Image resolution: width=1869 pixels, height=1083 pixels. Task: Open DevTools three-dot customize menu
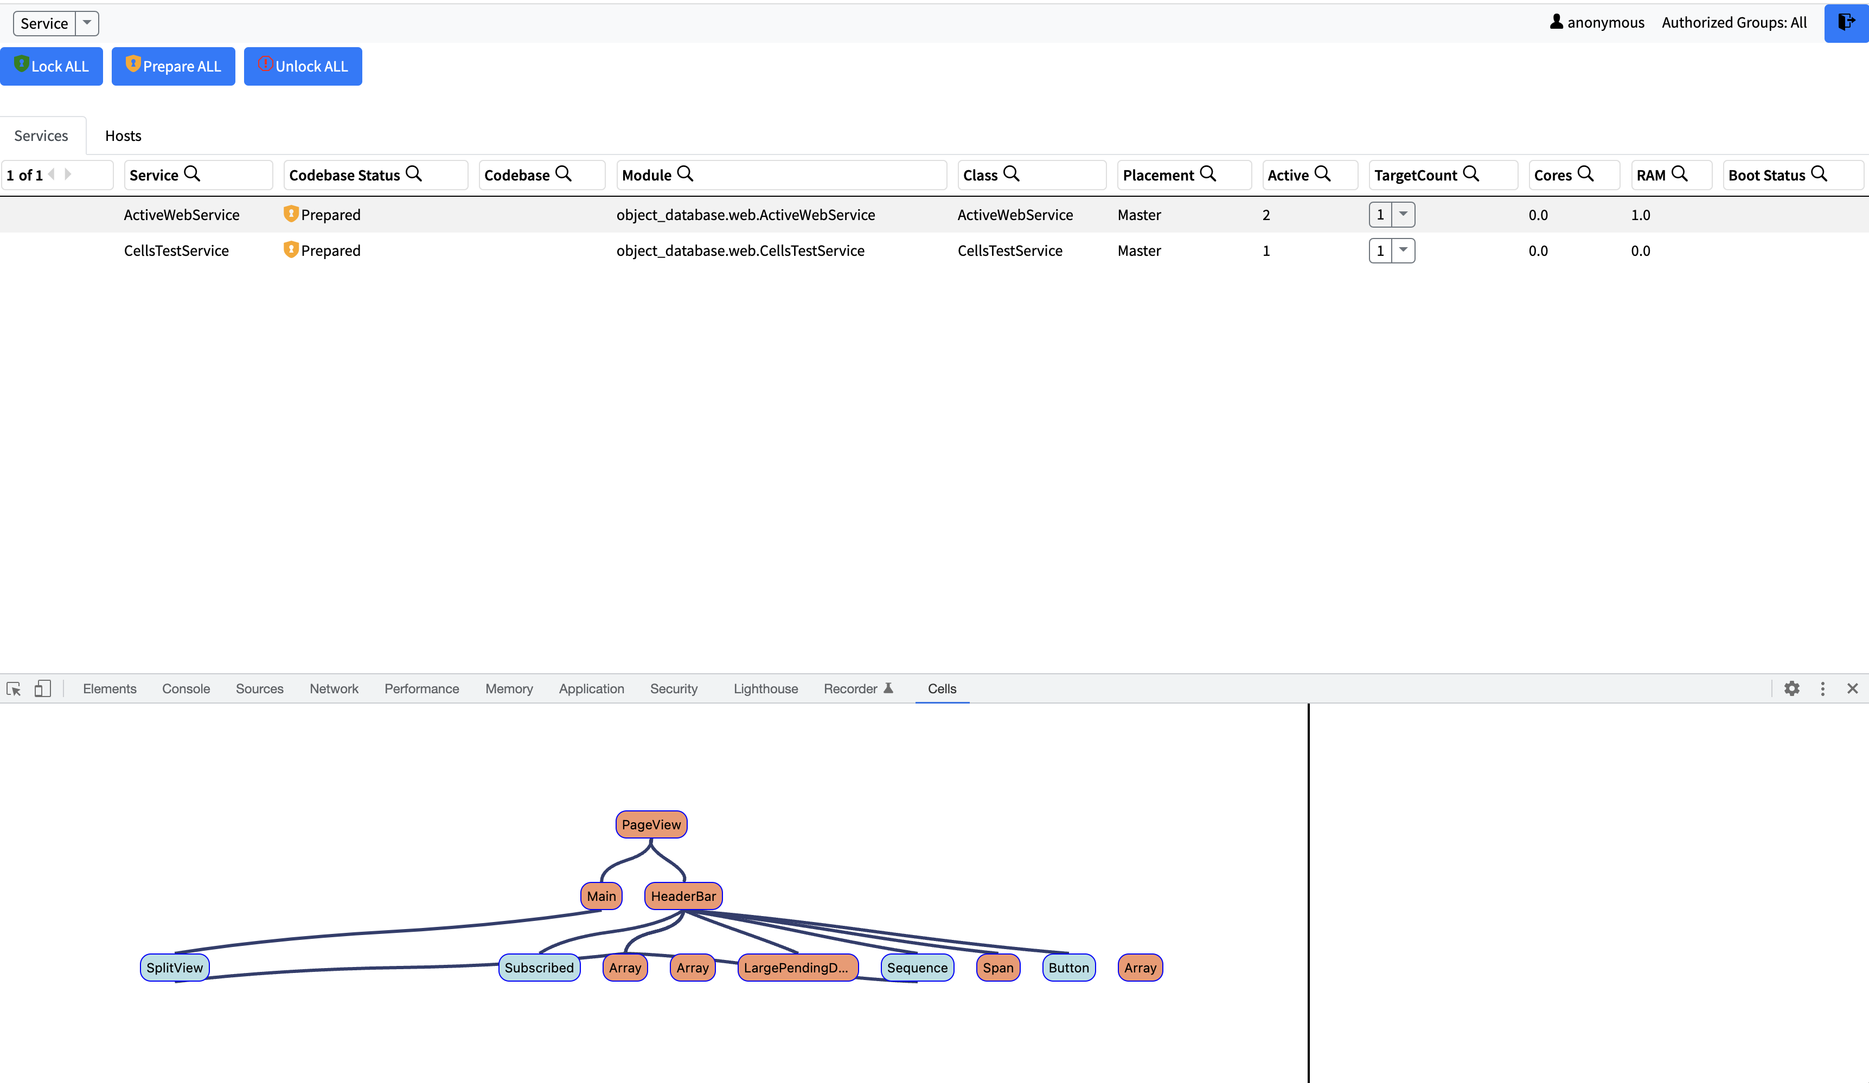1822,688
